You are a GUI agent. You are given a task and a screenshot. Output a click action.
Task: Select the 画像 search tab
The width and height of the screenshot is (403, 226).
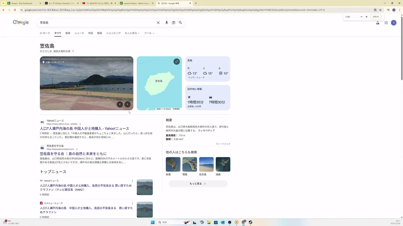pos(68,33)
